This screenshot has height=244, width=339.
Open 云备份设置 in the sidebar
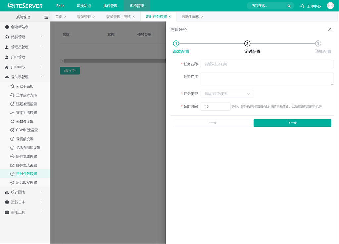[x=25, y=122]
